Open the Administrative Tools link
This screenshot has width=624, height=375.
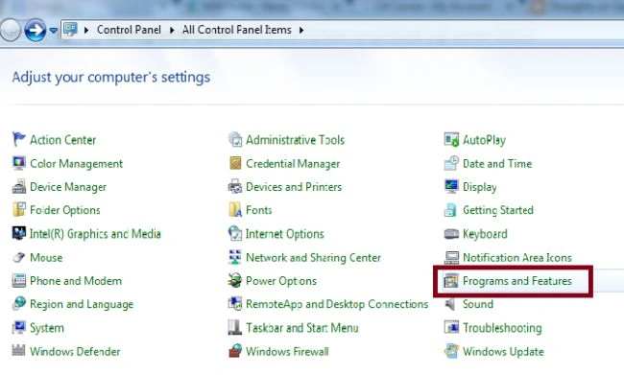295,140
